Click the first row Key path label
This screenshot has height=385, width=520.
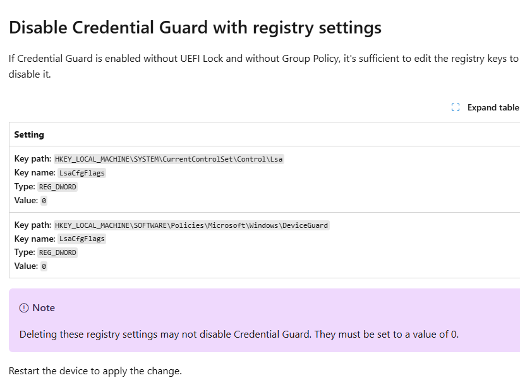coord(32,158)
